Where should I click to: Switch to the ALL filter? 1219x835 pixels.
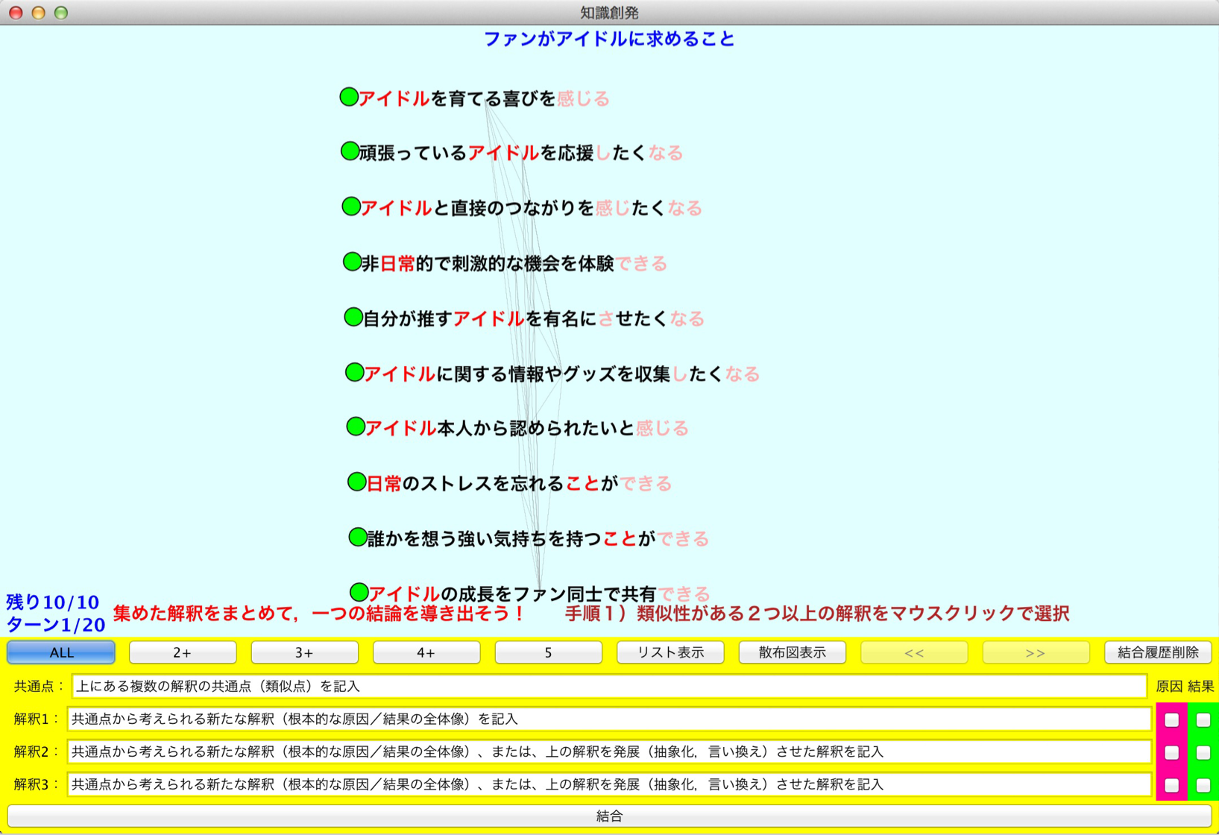(x=61, y=652)
